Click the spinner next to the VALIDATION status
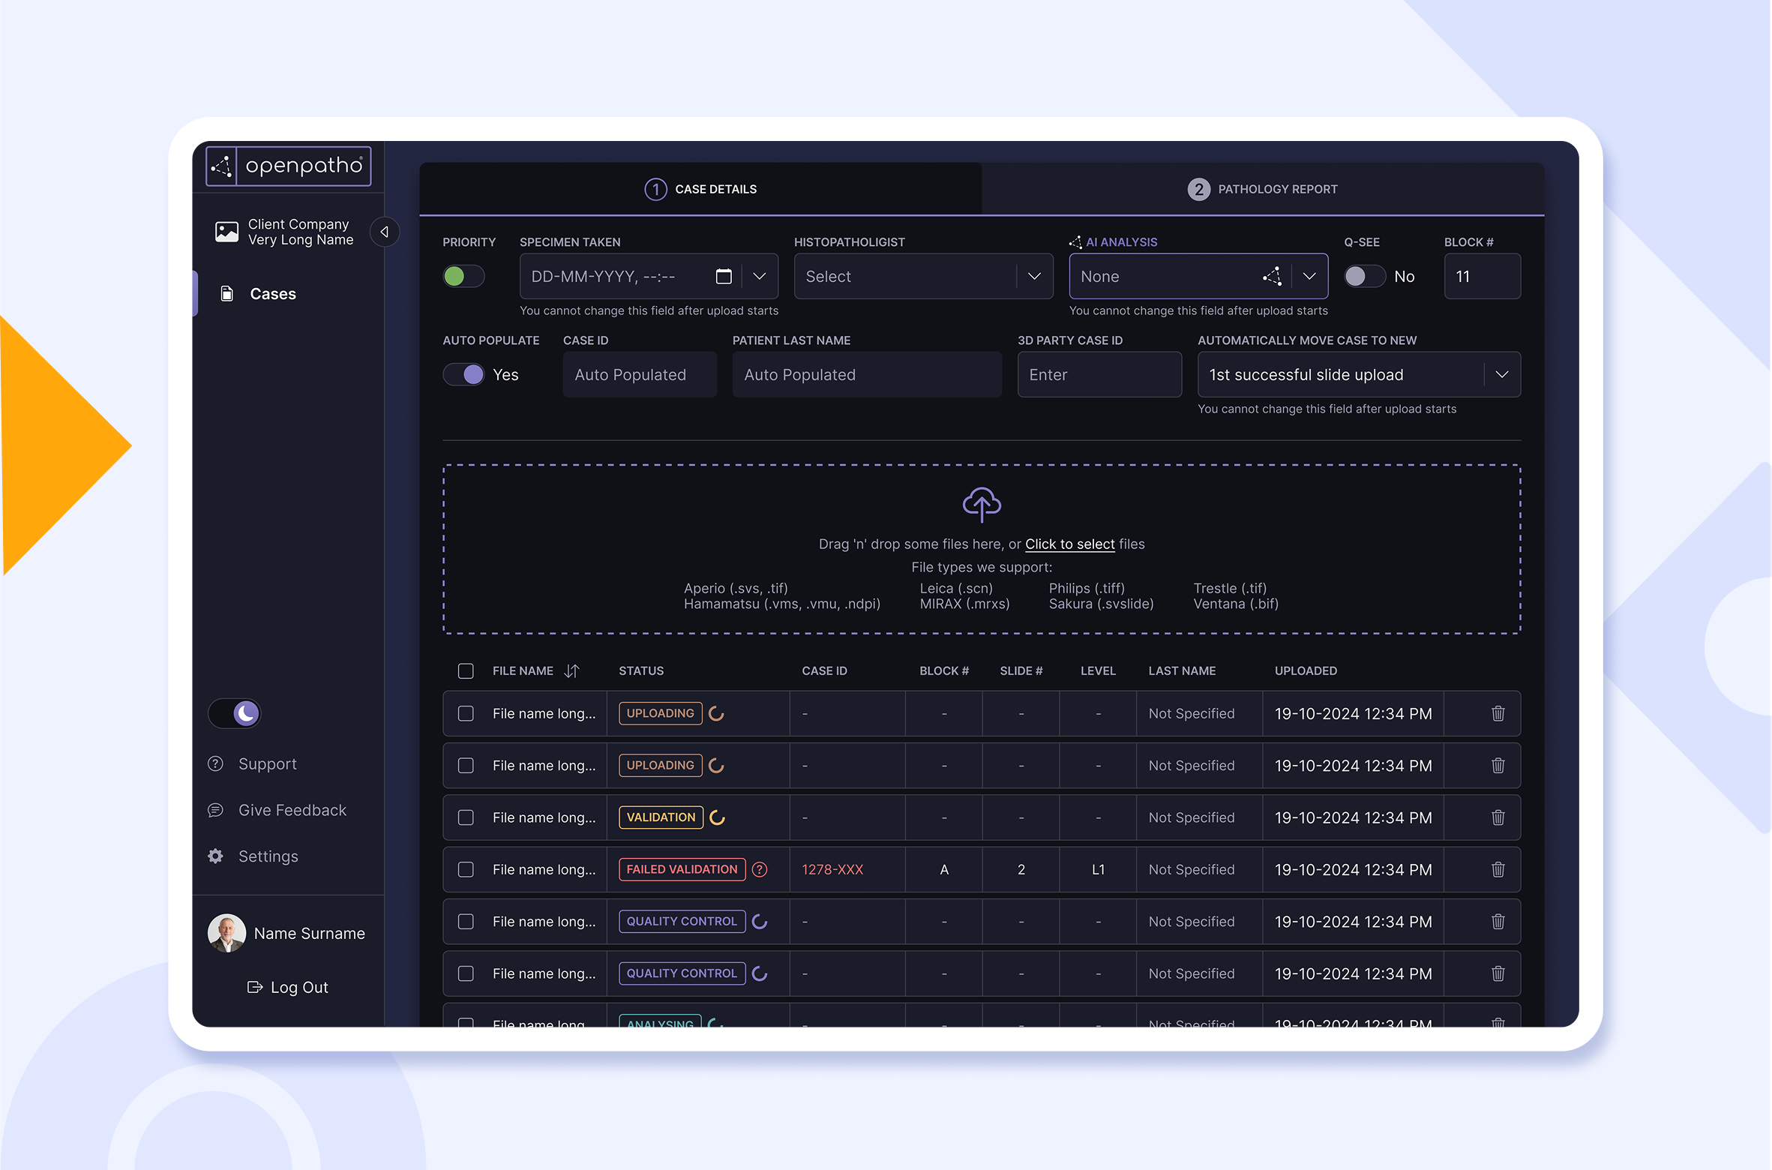The height and width of the screenshot is (1170, 1772). click(x=717, y=817)
